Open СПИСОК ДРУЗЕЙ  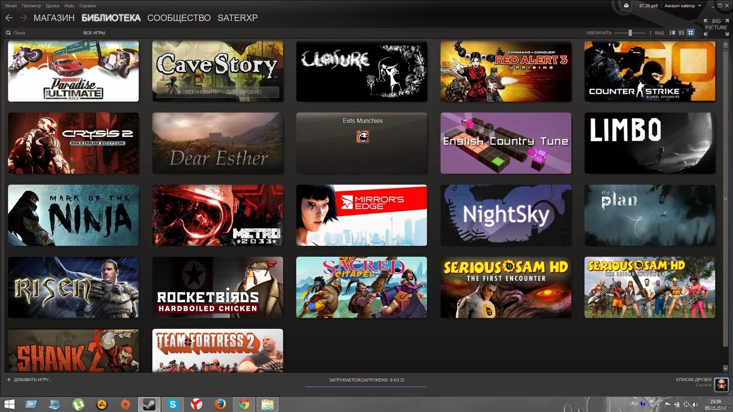[694, 379]
